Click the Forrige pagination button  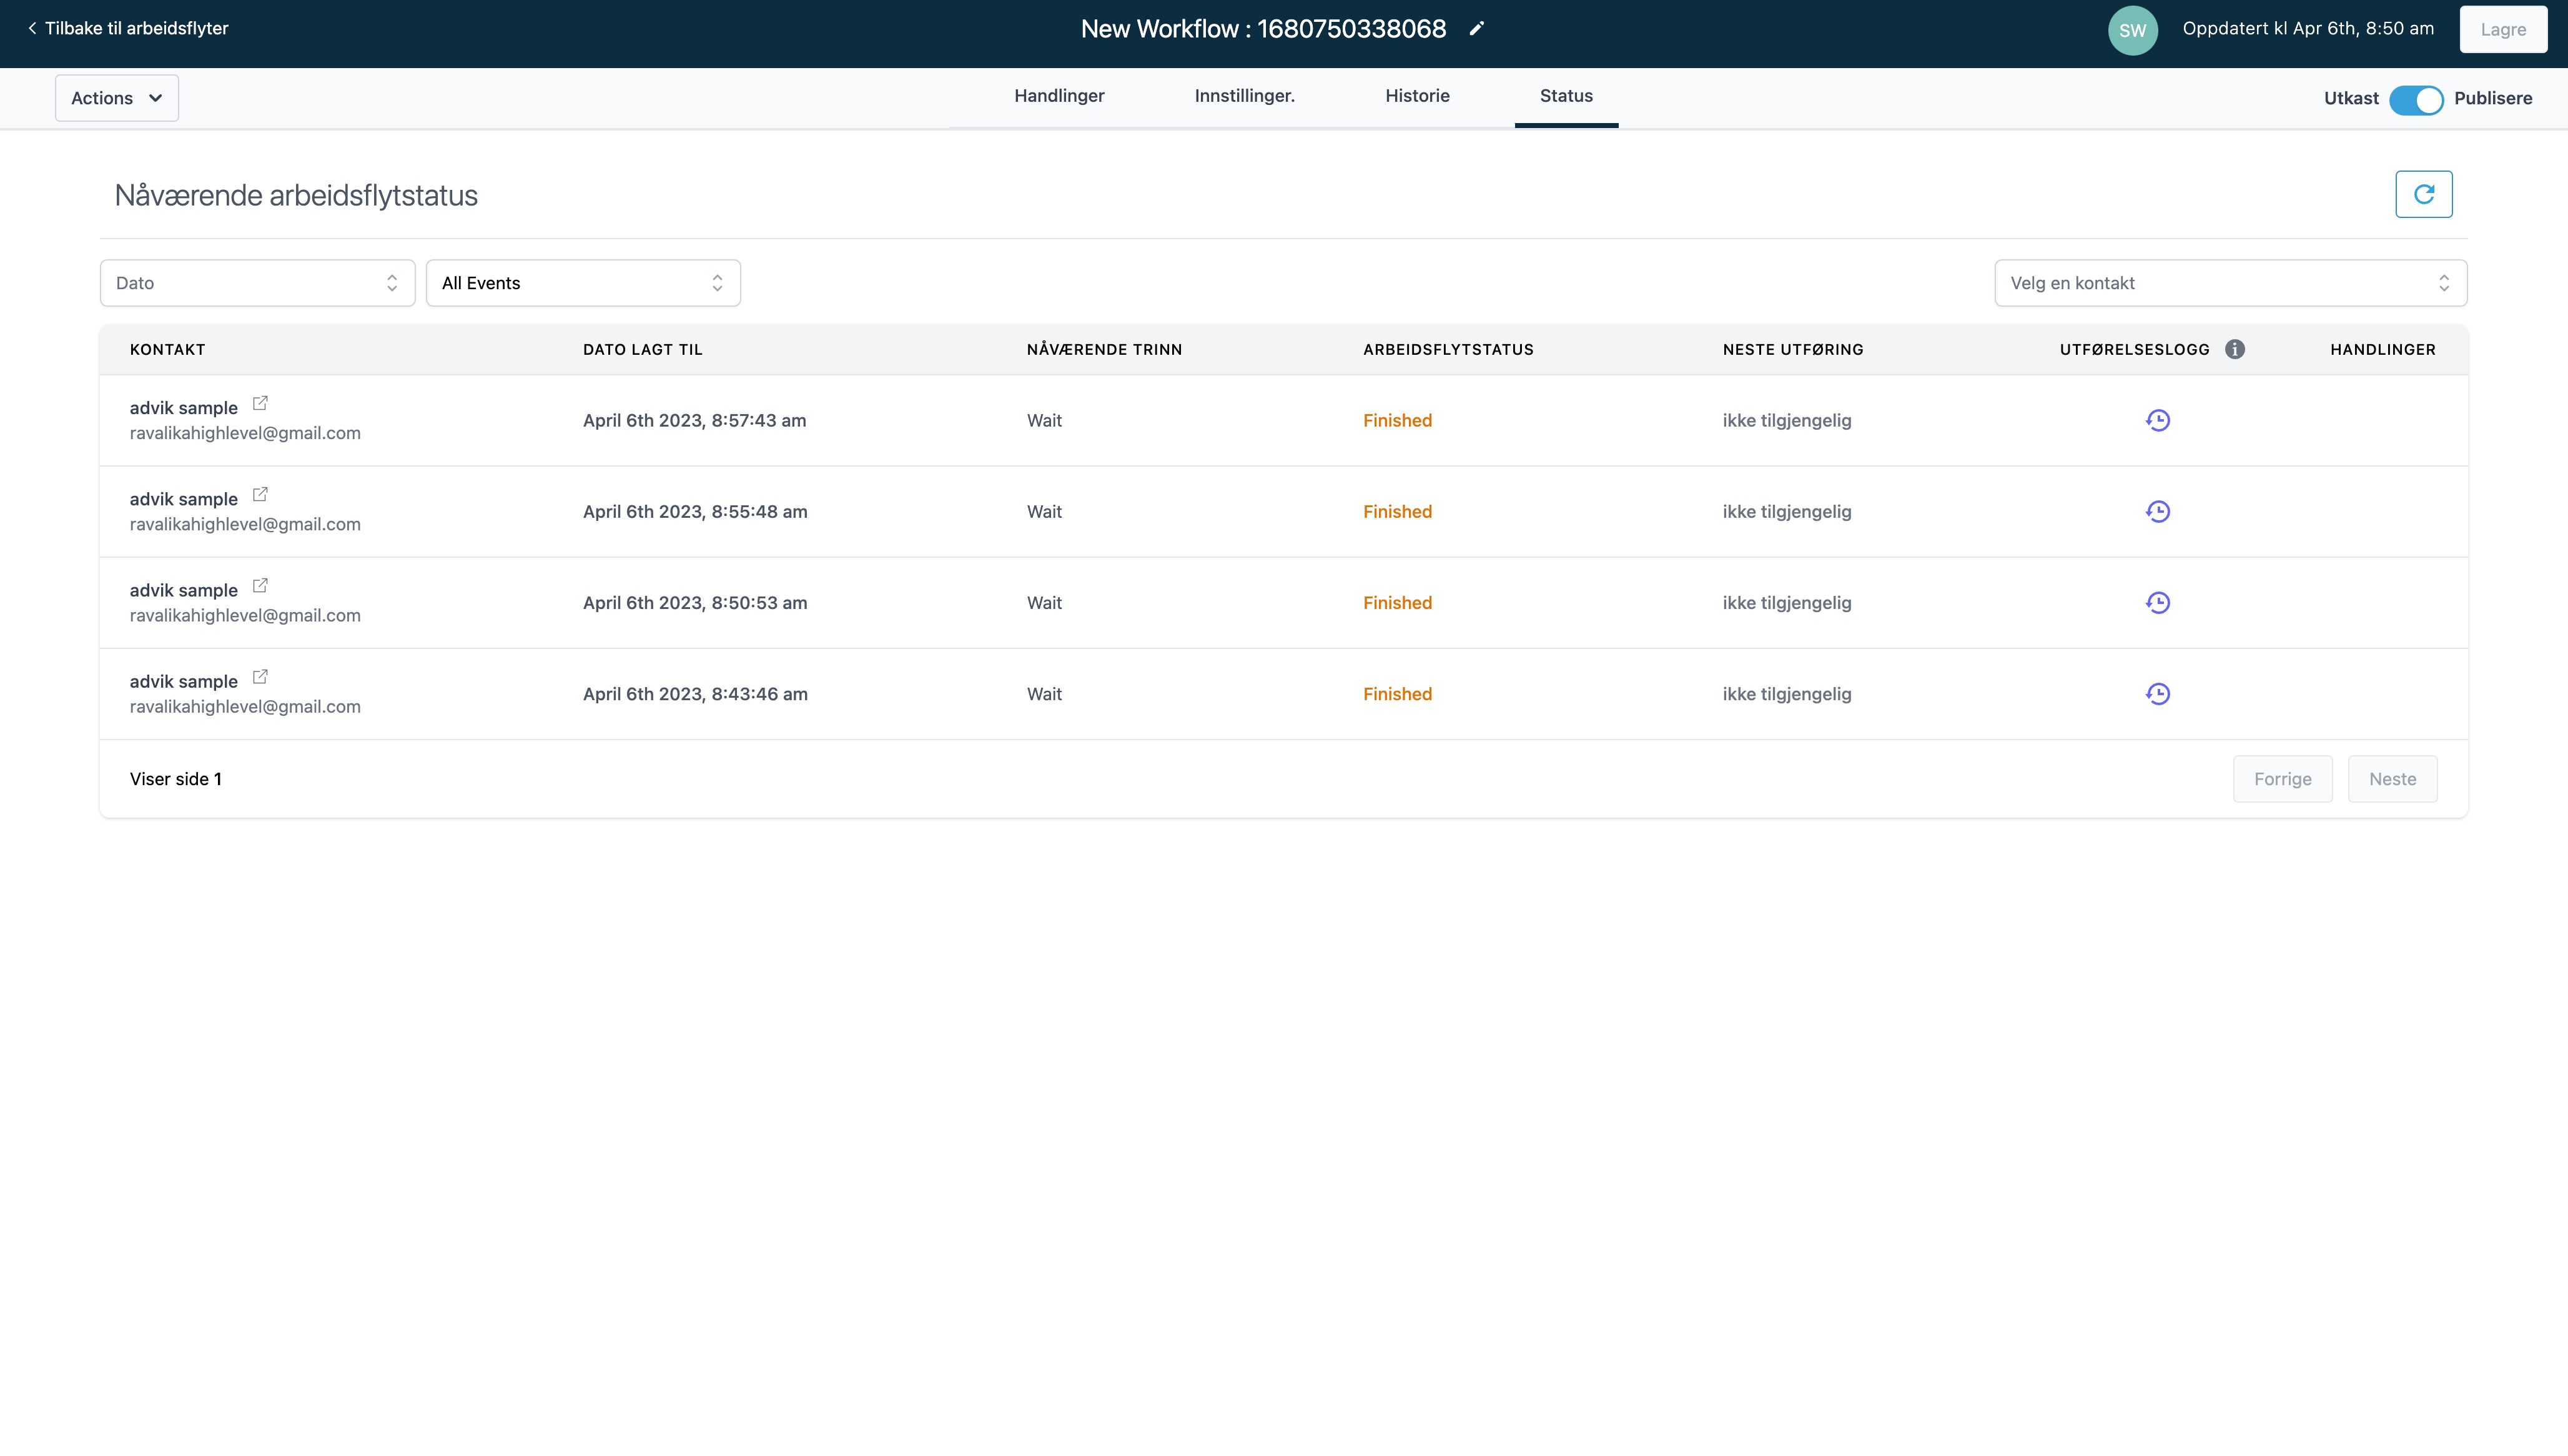(2282, 778)
